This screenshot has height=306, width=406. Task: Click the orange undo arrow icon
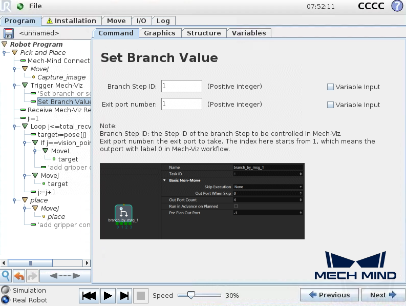coord(19,276)
